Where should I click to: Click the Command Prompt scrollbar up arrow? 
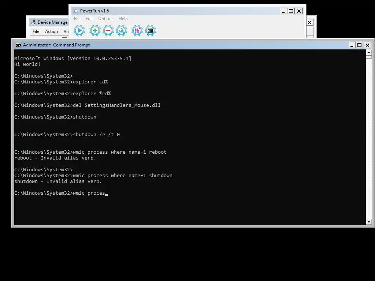(x=369, y=52)
